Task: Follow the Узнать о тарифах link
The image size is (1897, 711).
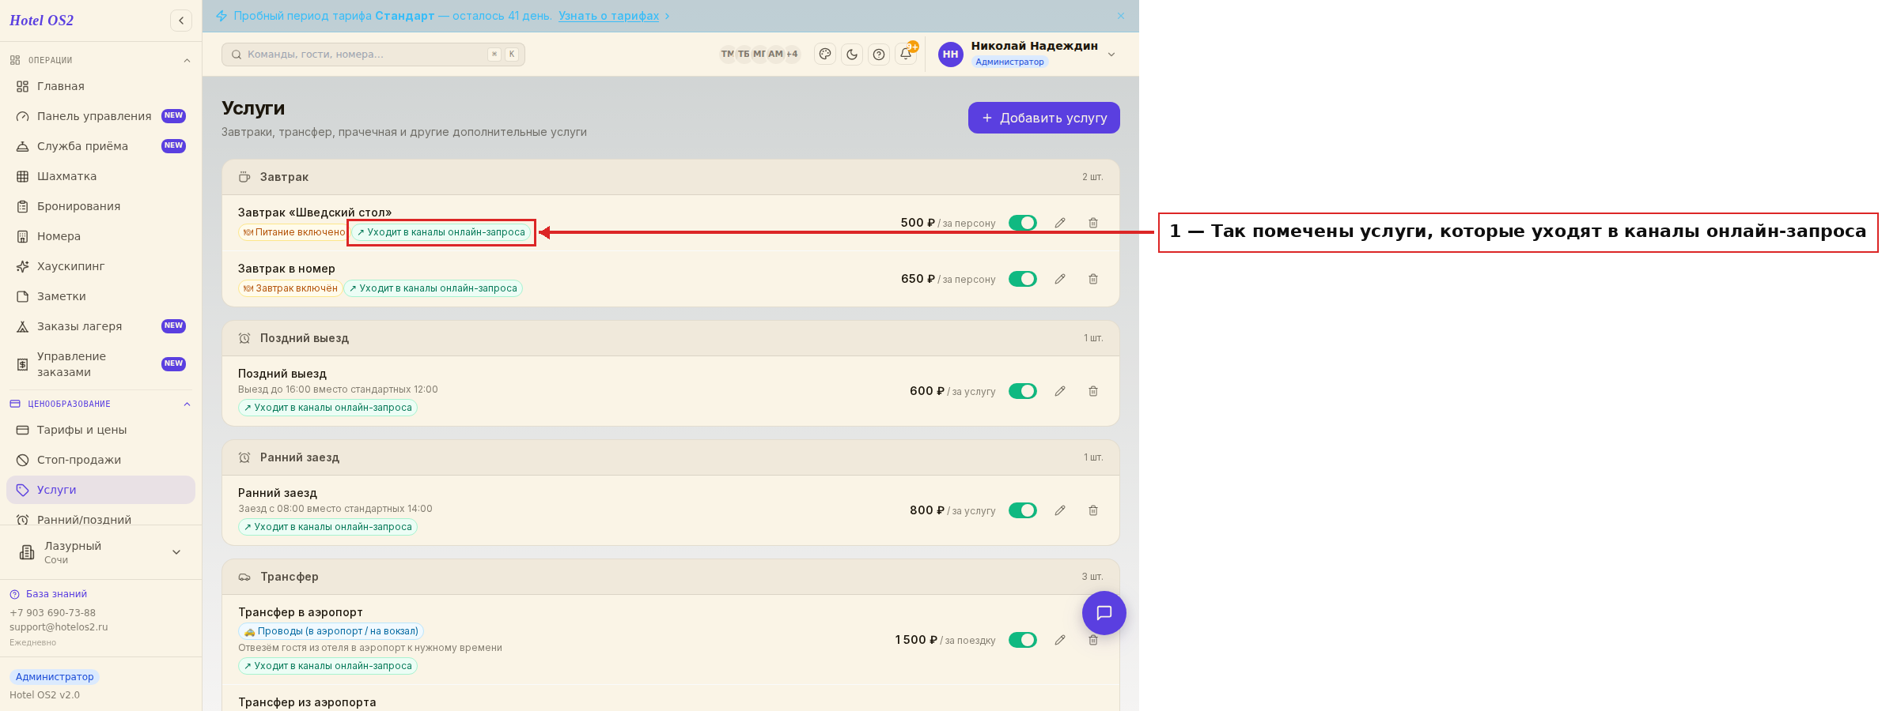Action: (608, 16)
